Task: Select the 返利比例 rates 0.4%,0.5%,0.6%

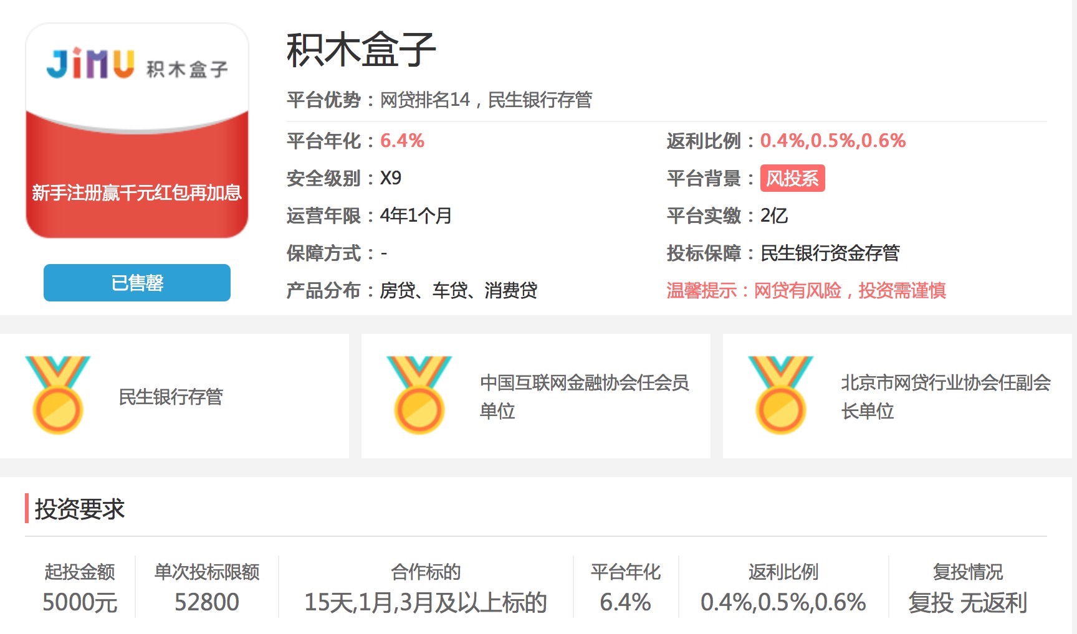Action: [x=833, y=141]
